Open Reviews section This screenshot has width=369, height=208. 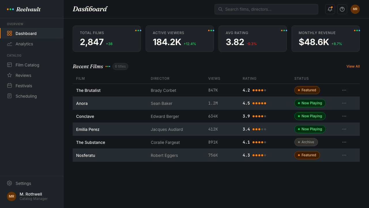tap(32, 75)
